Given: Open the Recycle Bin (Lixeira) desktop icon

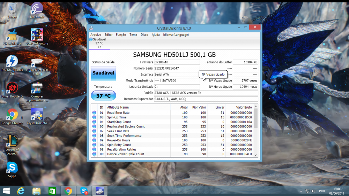Looking at the screenshot, I should pos(12,8).
